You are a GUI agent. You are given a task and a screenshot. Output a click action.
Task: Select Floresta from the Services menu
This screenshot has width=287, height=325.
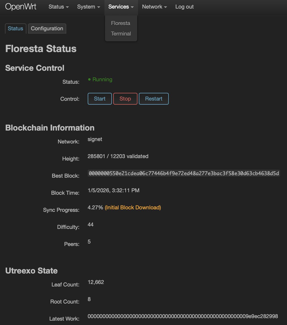[x=120, y=23]
